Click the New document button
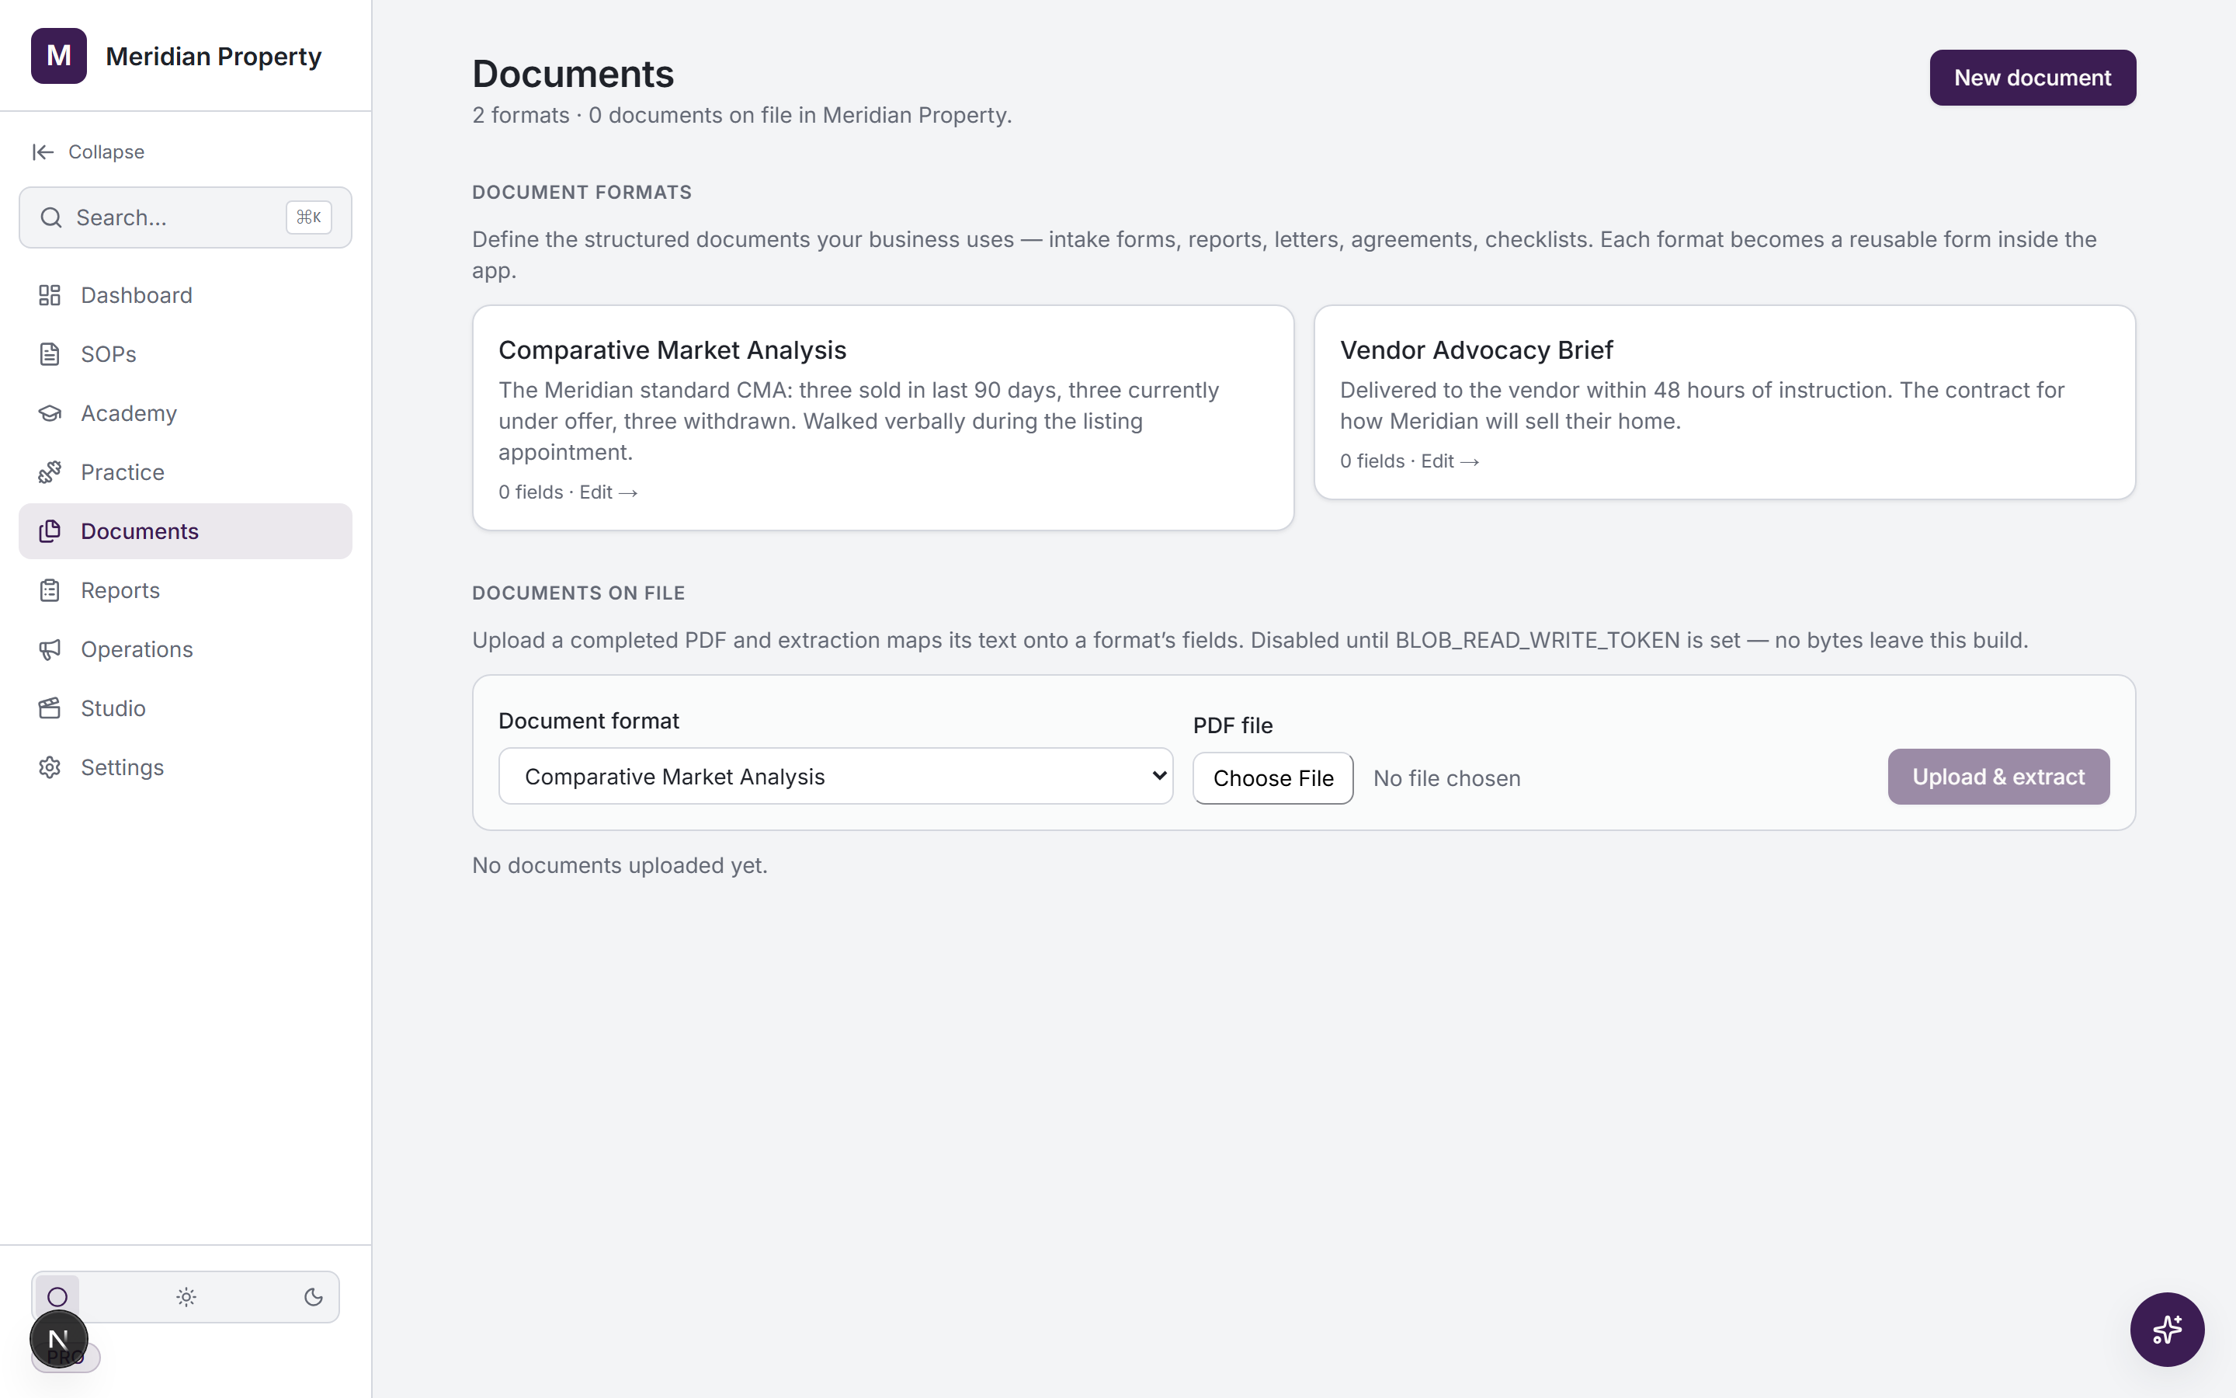This screenshot has width=2236, height=1398. (x=2032, y=78)
